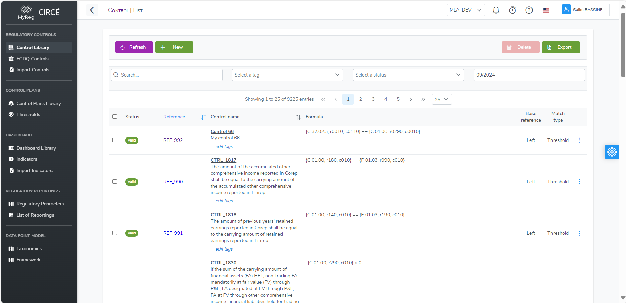Open row actions menu for REF_992
626x303 pixels.
(x=579, y=140)
